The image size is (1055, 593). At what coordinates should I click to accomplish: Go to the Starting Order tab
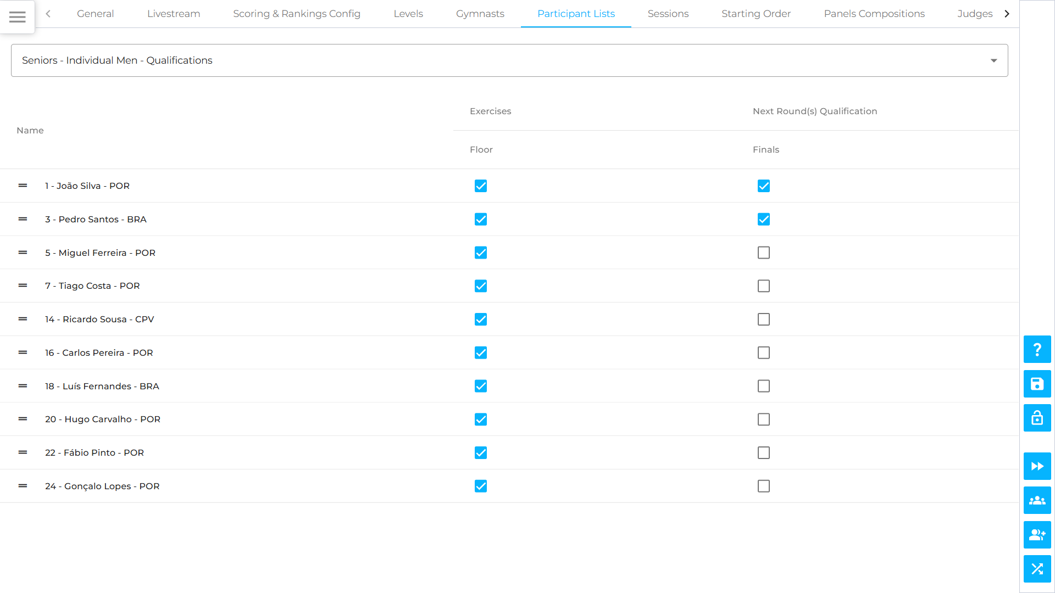[756, 14]
